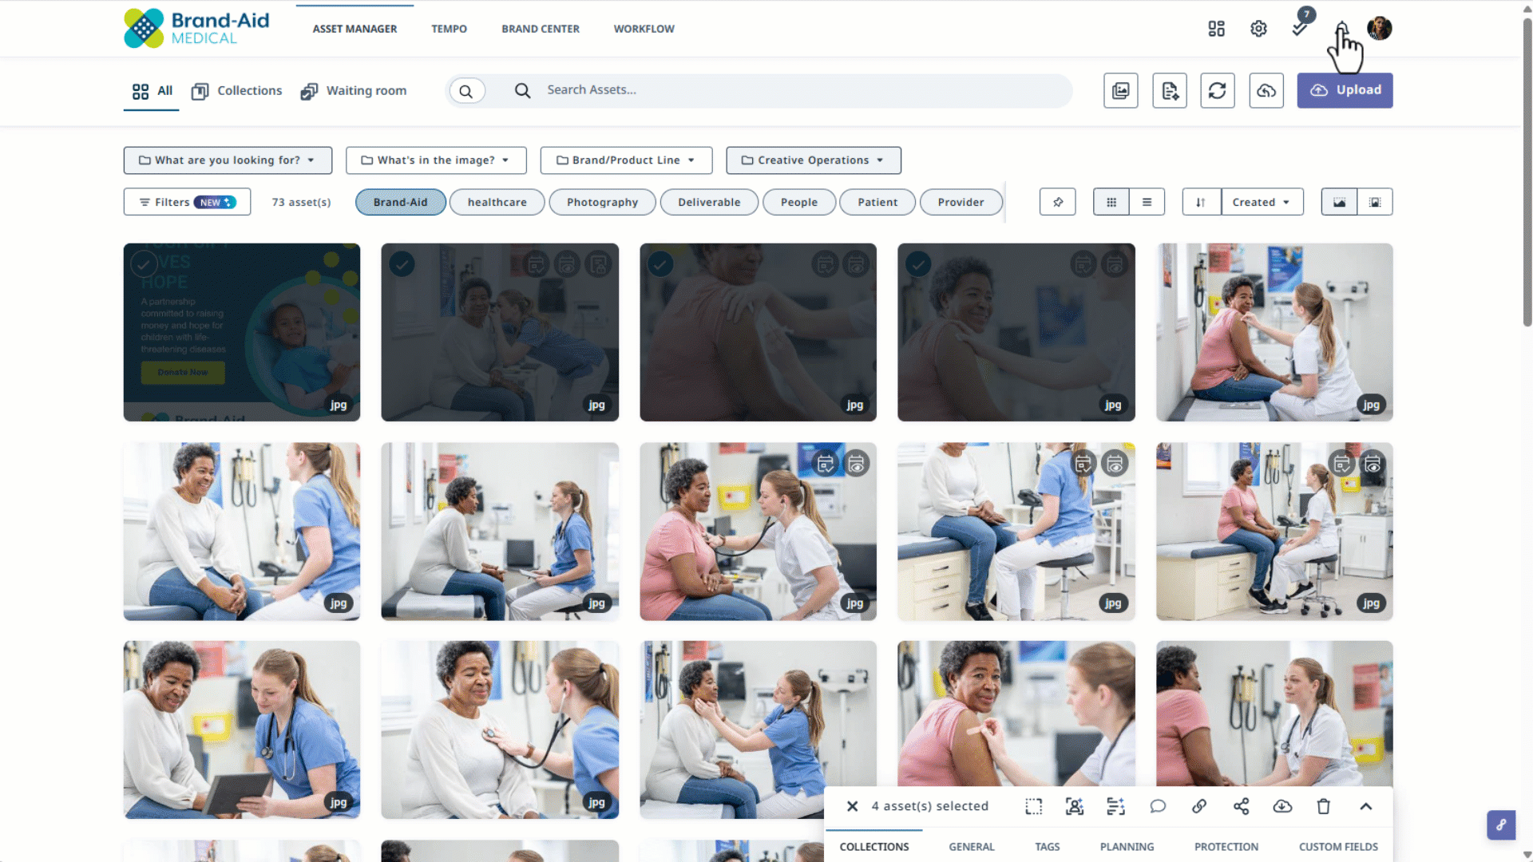
Task: Open comments for selected assets
Action: (1158, 806)
